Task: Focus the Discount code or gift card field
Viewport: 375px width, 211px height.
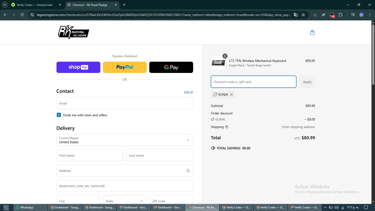Action: (x=253, y=82)
